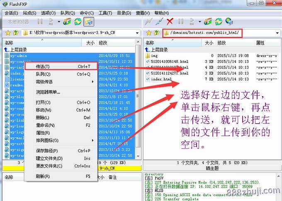Choose 刷新(R) in the context menu

(61, 176)
